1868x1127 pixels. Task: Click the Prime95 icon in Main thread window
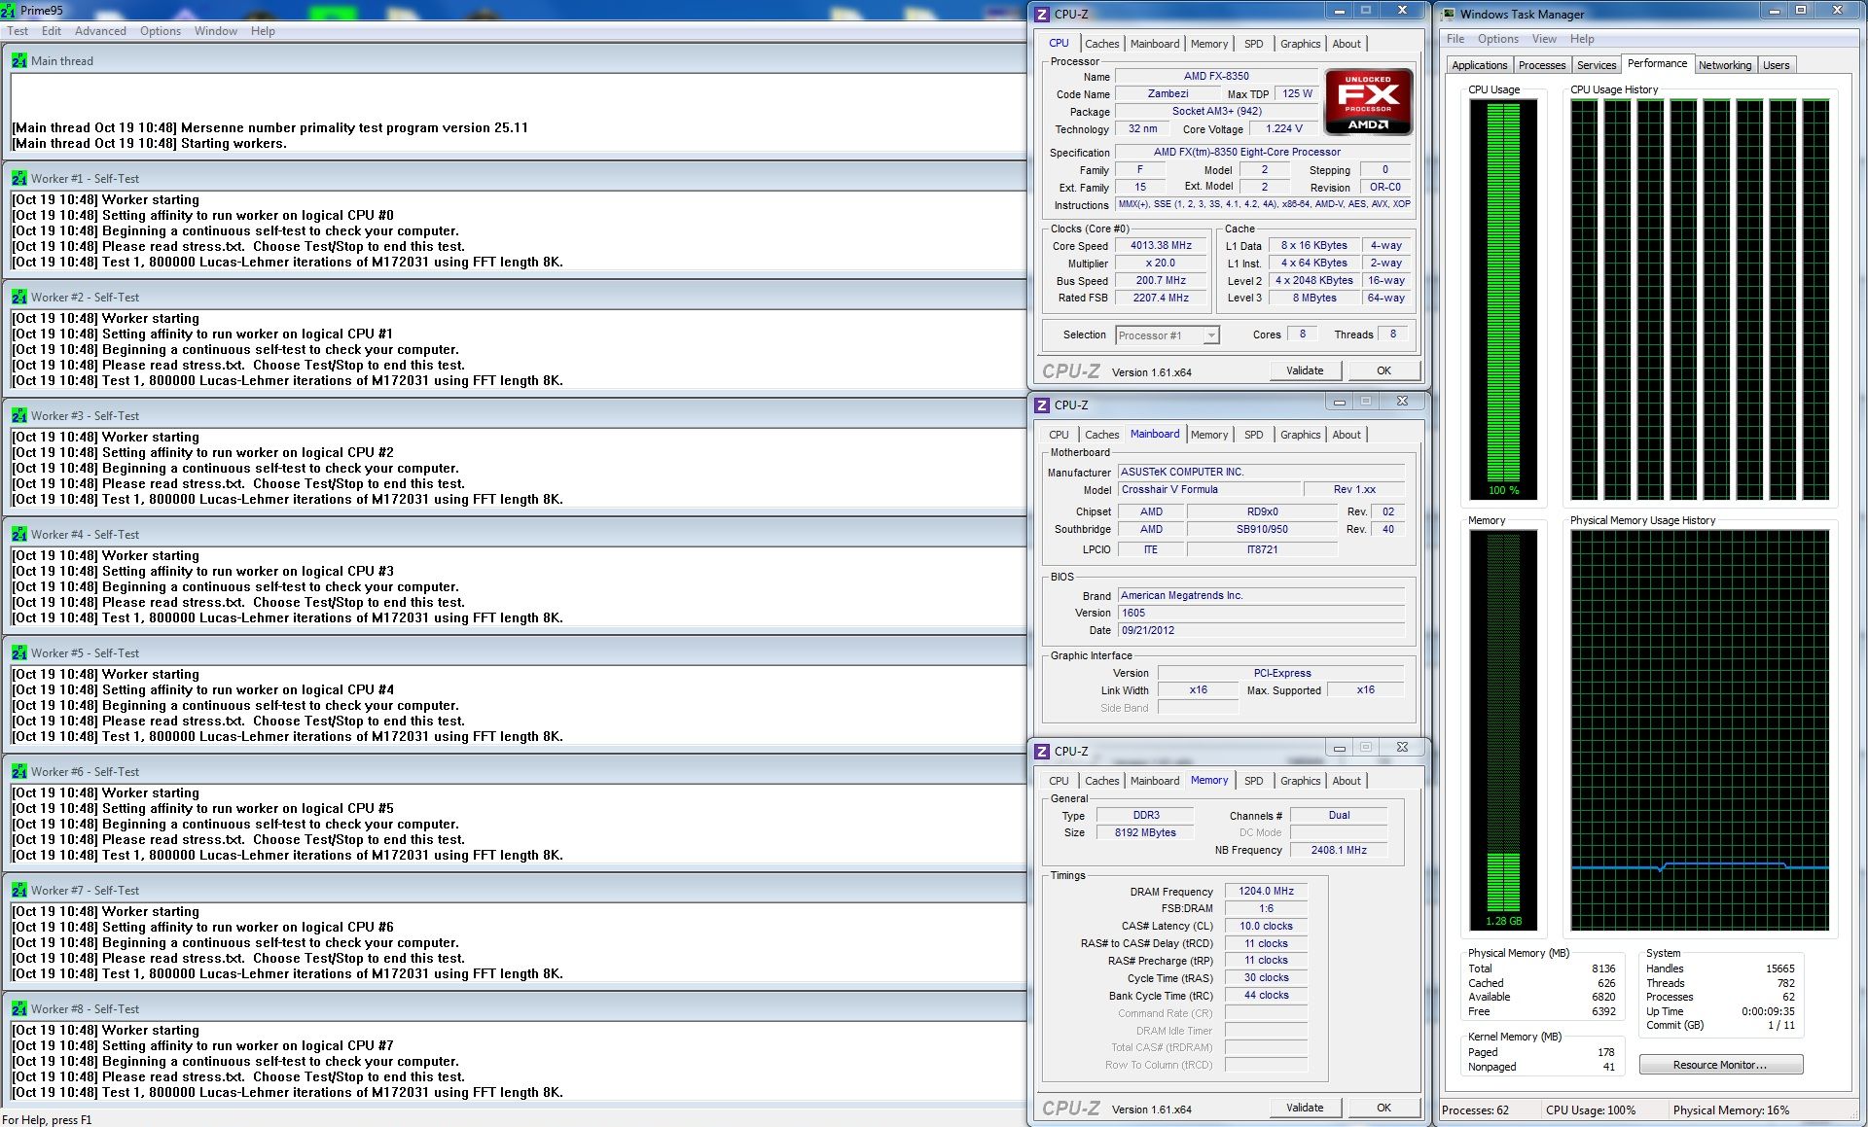point(18,60)
